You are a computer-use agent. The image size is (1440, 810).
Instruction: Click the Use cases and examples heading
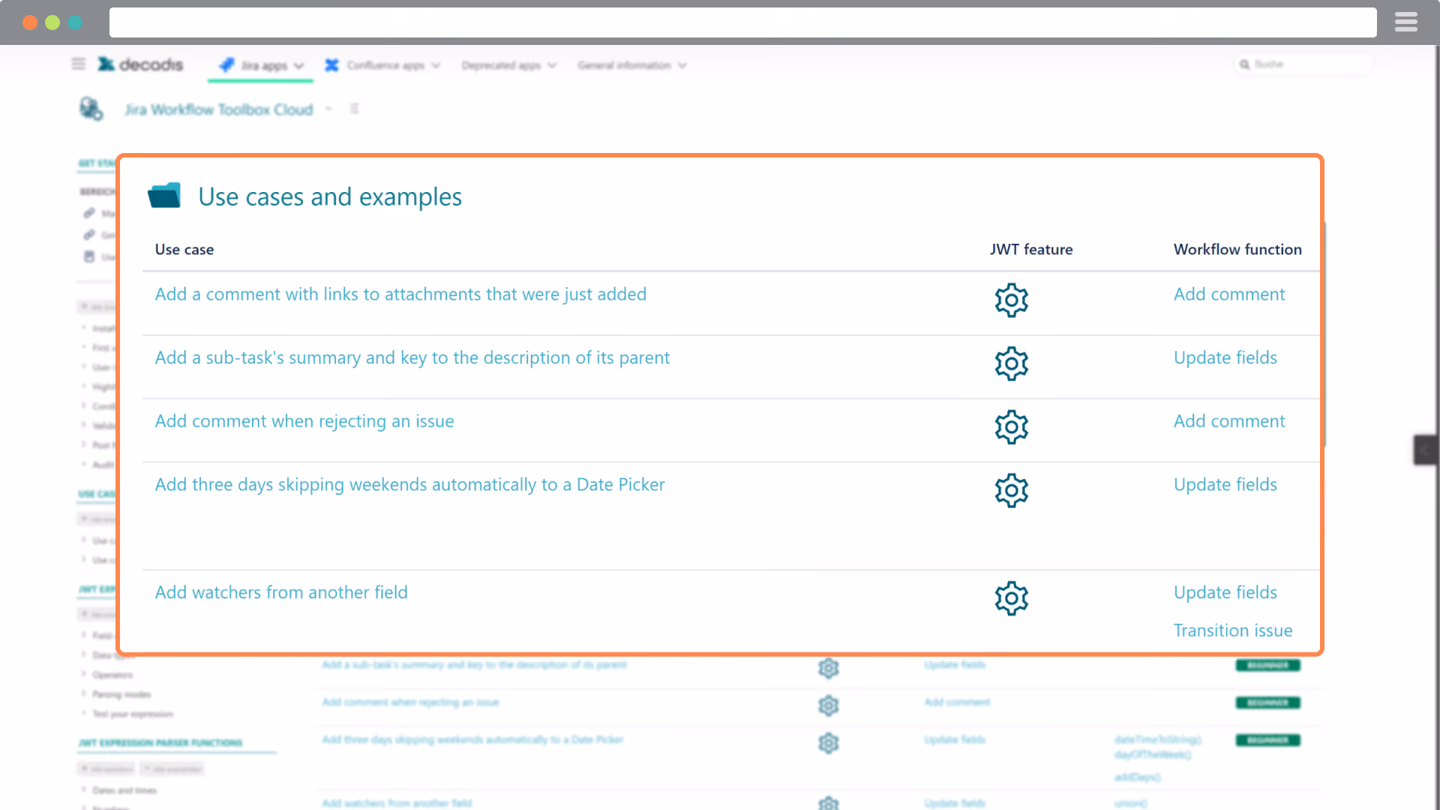[330, 196]
